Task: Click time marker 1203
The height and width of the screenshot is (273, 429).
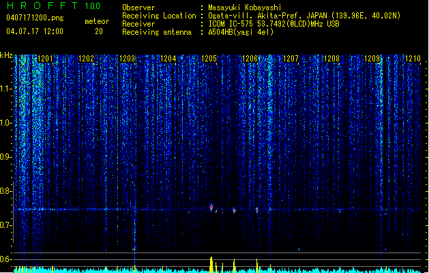Action: click(x=128, y=59)
